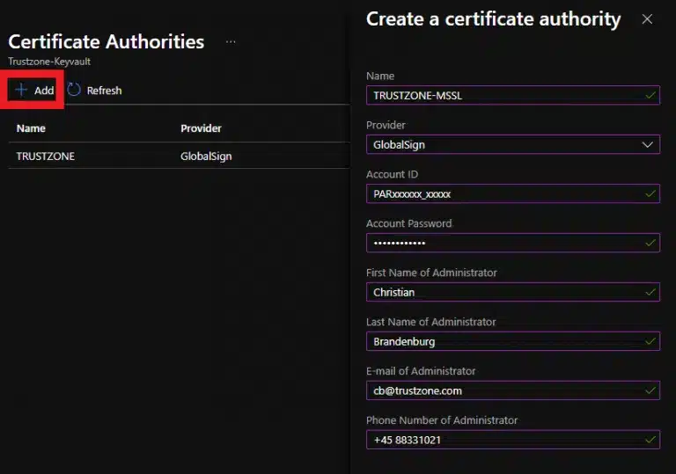Viewport: 676px width, 474px height.
Task: Click the First Name field with Christian
Action: (512, 292)
